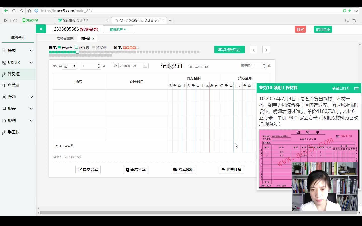
Task: Open the 凭证字 记 dropdown
Action: (x=70, y=66)
